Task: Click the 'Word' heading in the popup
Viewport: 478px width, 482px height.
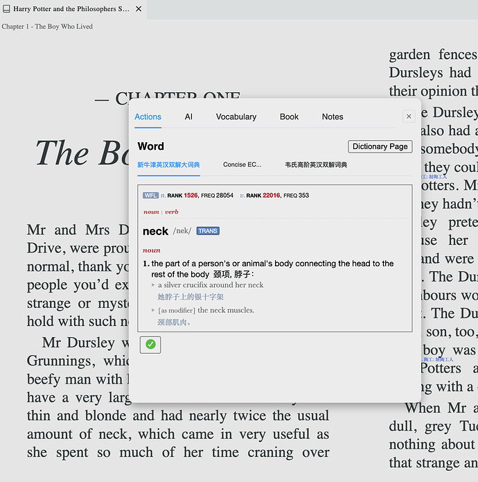Action: [151, 146]
